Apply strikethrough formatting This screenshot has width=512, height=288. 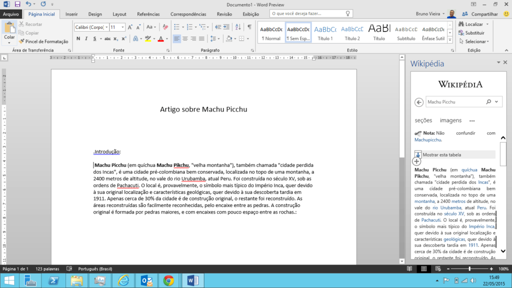(x=107, y=39)
